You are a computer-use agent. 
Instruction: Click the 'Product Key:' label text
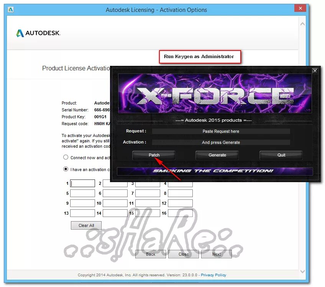[x=73, y=117]
